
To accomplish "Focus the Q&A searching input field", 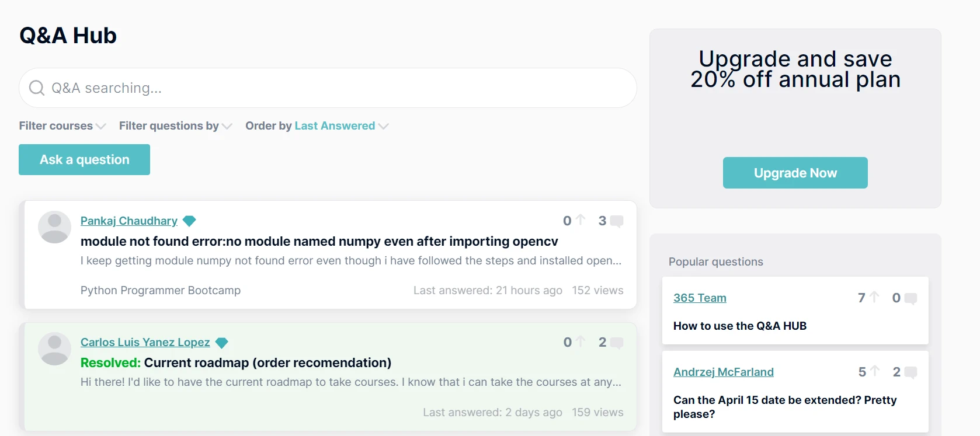I will coord(339,88).
